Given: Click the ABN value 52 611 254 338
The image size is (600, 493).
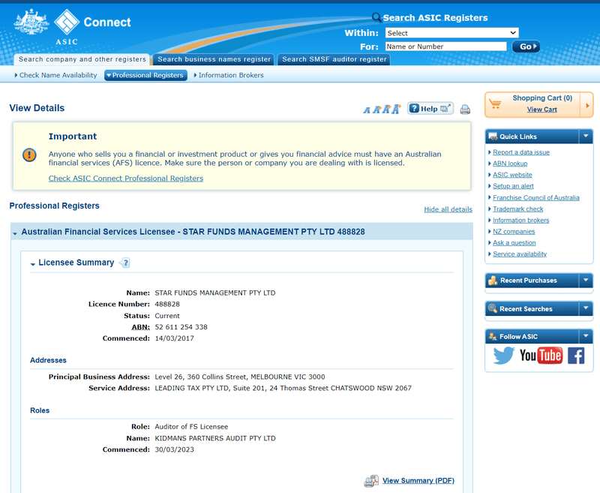Looking at the screenshot, I should pyautogui.click(x=181, y=327).
